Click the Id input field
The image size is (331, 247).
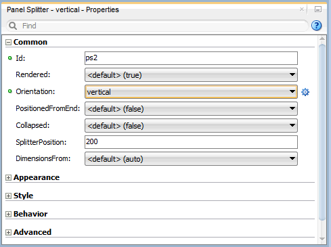pos(191,58)
